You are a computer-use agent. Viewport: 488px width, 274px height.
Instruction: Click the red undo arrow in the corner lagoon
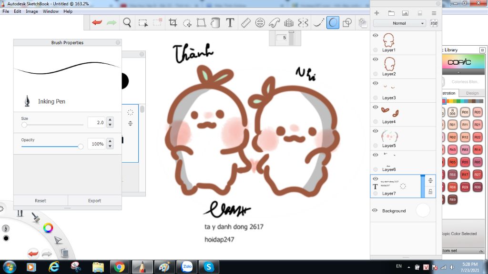(33, 254)
